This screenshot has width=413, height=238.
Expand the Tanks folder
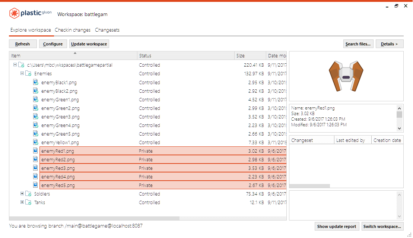pos(22,202)
